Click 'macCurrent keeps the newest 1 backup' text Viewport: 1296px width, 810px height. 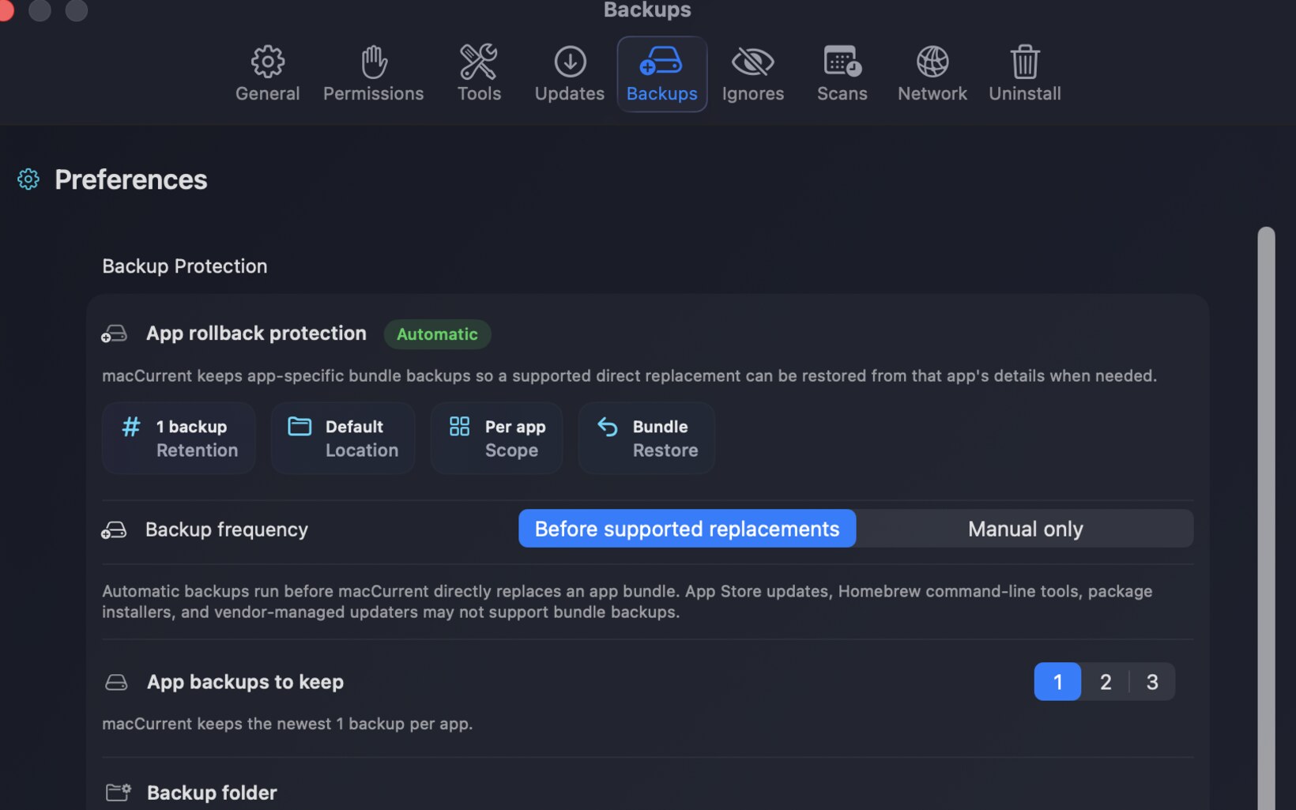[x=288, y=724]
